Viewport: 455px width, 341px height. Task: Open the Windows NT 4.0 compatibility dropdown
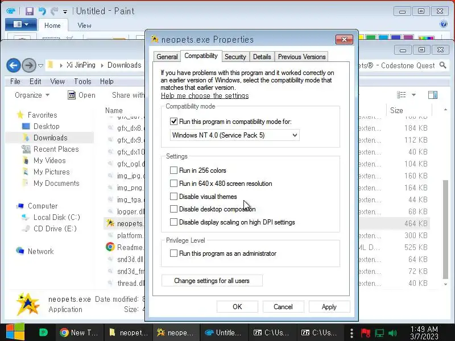(x=234, y=135)
